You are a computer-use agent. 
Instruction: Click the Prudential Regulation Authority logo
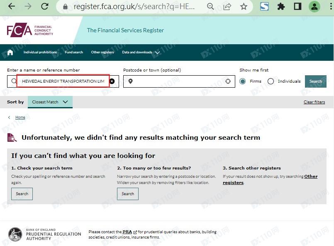pos(45,234)
